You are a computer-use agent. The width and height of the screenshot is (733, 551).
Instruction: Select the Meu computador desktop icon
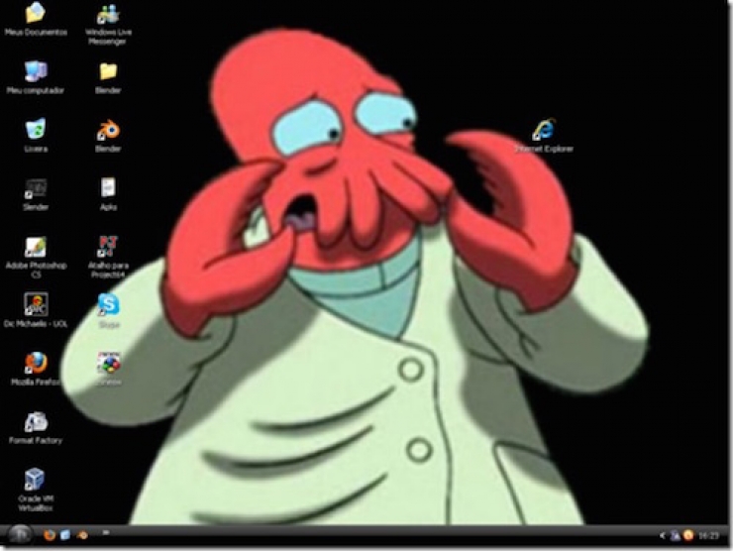36,71
